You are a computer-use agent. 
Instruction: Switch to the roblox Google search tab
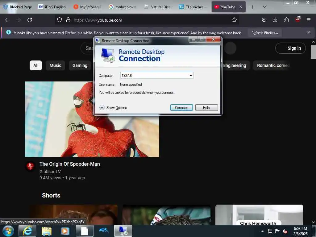pos(122,7)
